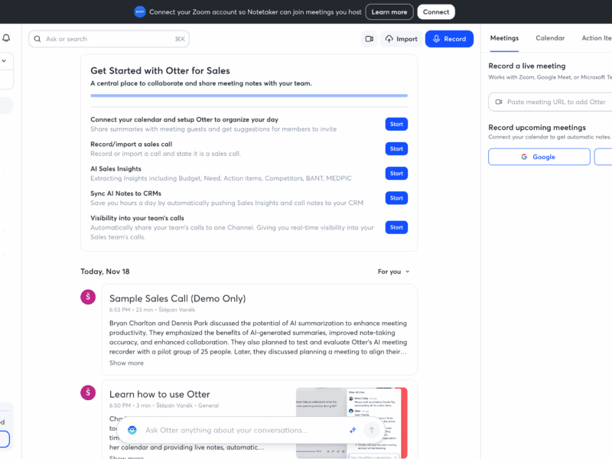Viewport: 612px width, 459px height.
Task: Open the Learn how to use Otter thumbnail
Action: coord(351,413)
